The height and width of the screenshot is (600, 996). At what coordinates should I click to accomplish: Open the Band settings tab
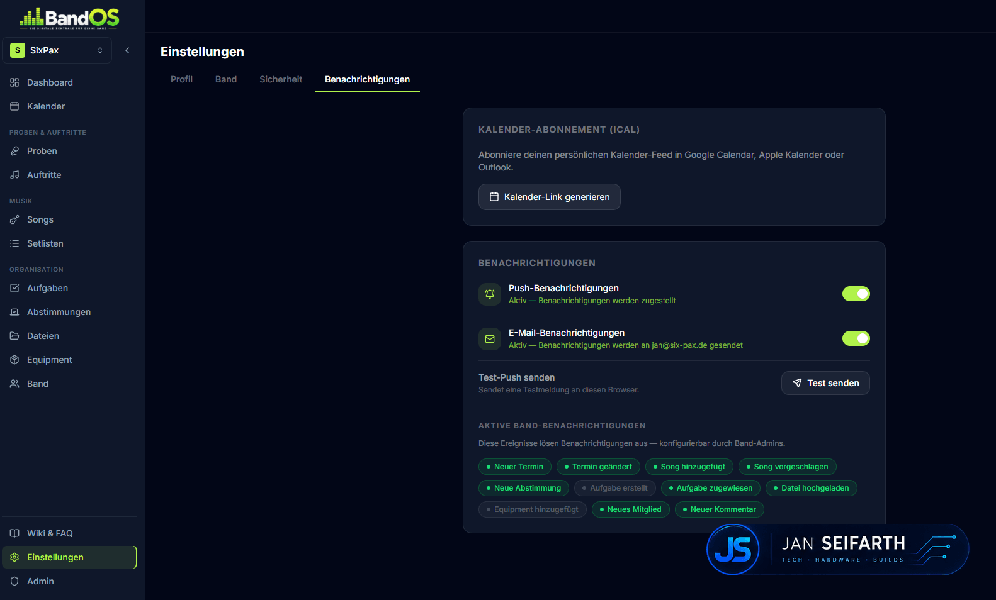point(226,79)
